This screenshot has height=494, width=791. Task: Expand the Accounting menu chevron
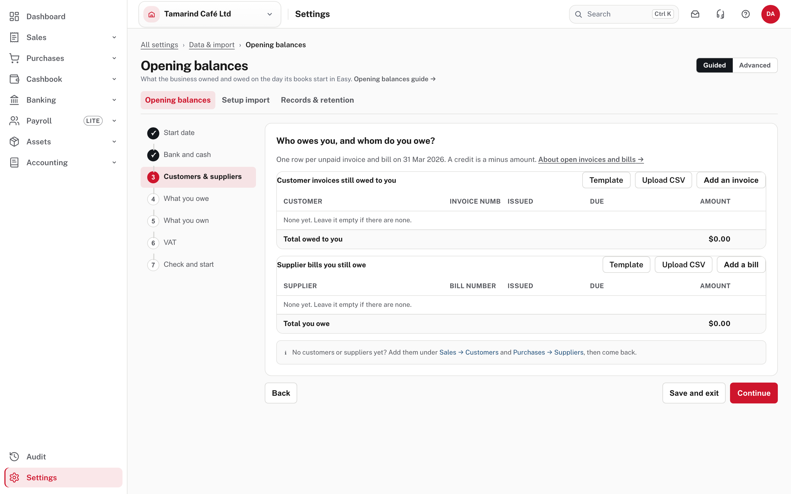[115, 162]
